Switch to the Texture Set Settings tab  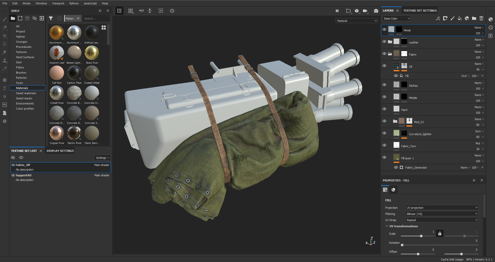click(x=420, y=11)
